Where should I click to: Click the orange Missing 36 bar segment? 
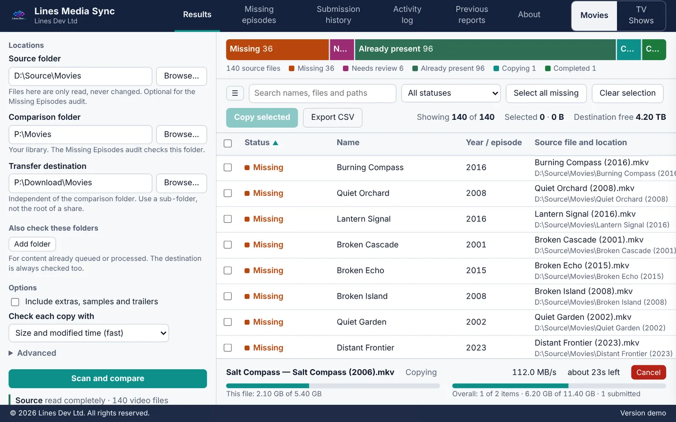click(278, 49)
